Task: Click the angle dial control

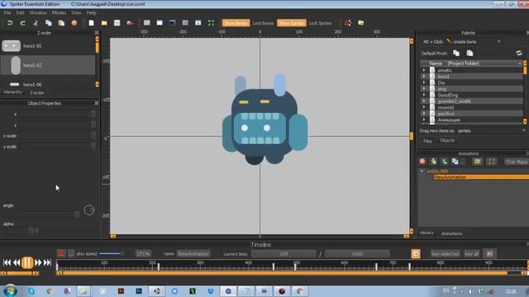Action: (89, 210)
